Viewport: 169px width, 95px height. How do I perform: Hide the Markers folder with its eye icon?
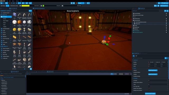pos(166,29)
